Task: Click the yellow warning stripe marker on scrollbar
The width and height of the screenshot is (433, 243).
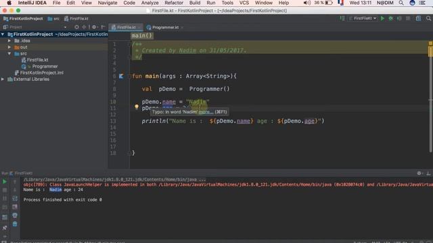Action: click(x=430, y=52)
